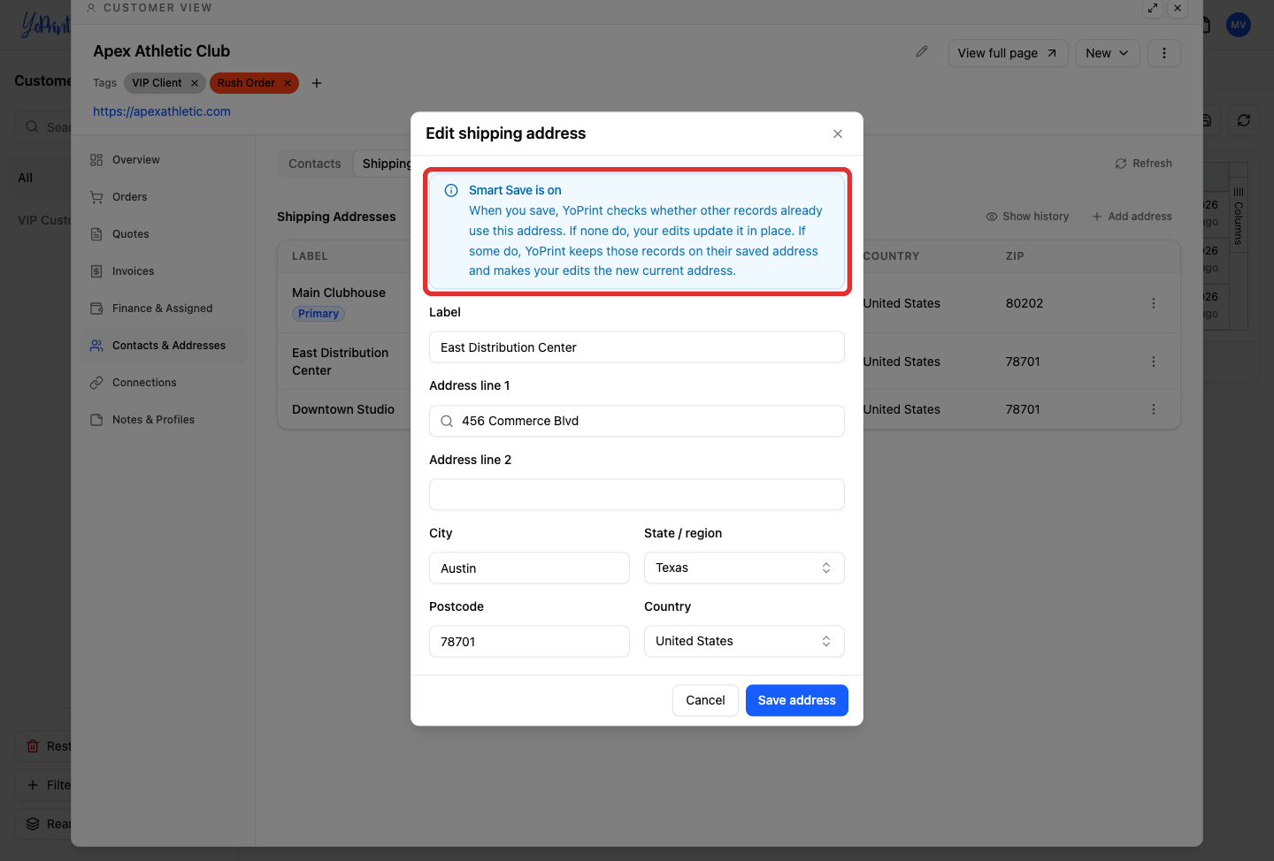
Task: Click the search icon in Address line 1
Action: (x=447, y=422)
